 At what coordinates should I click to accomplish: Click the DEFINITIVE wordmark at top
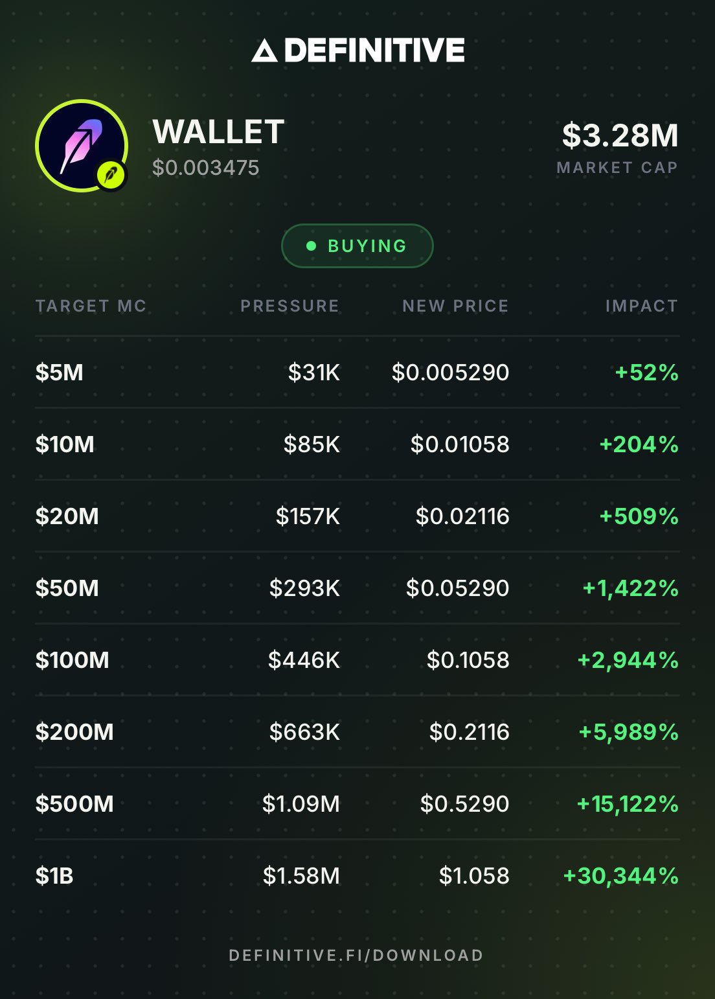[x=374, y=51]
